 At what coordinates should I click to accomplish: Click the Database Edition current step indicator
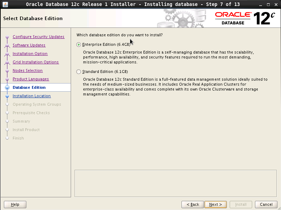pyautogui.click(x=7, y=88)
